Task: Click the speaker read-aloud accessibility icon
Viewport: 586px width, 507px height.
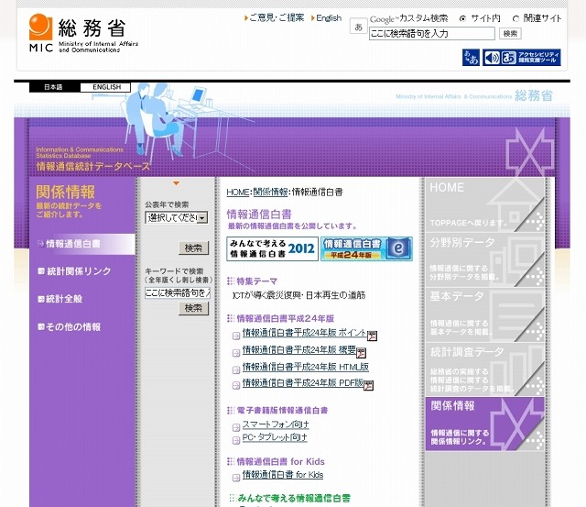Action: click(493, 58)
